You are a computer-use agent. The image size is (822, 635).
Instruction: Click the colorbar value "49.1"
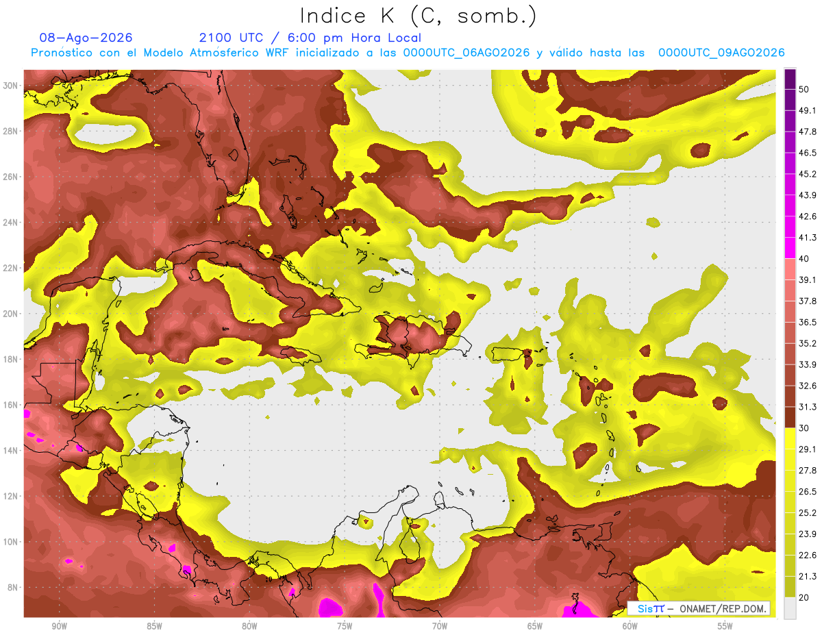point(808,110)
